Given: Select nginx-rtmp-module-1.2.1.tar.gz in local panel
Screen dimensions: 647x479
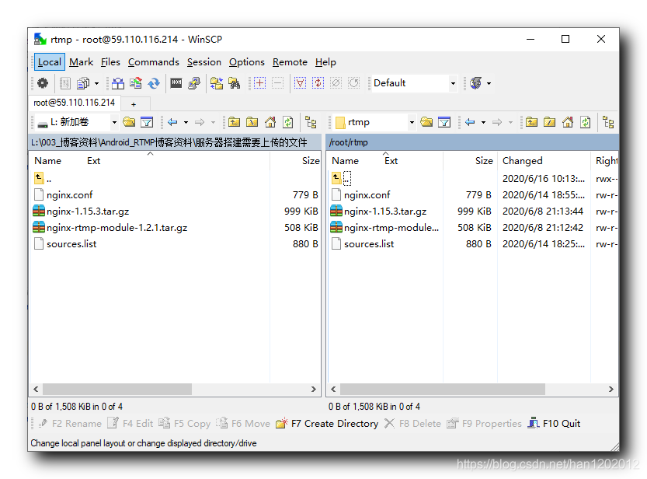Looking at the screenshot, I should tap(117, 228).
